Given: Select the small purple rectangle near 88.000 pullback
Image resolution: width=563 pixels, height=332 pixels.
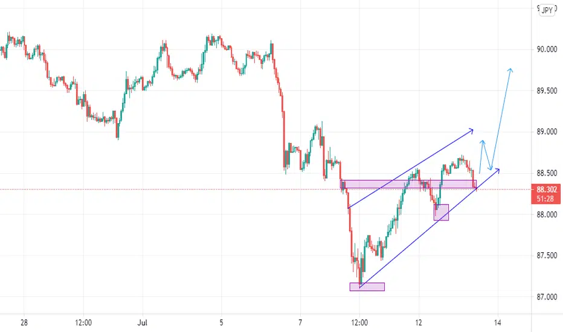Looking at the screenshot, I should pyautogui.click(x=442, y=212).
